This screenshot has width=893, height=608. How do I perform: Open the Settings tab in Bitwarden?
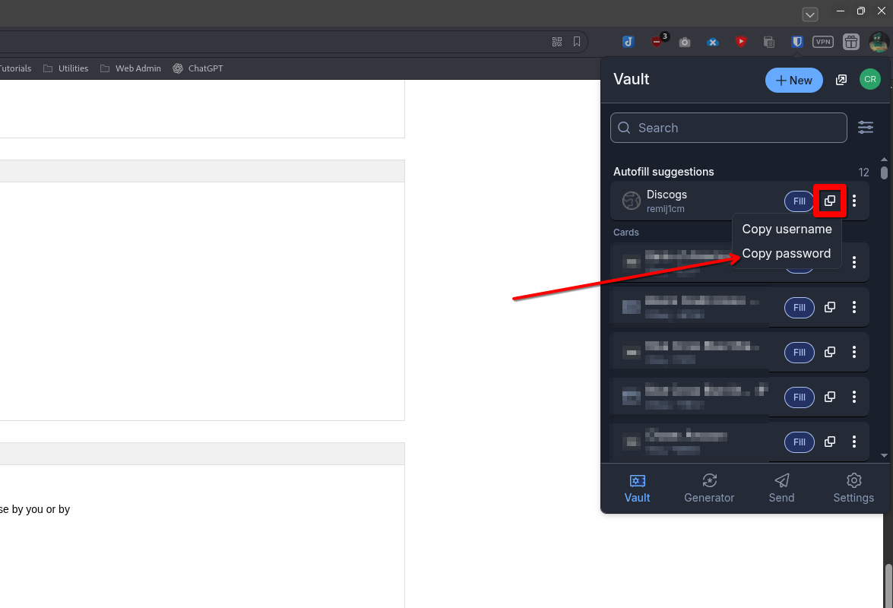[x=853, y=488]
